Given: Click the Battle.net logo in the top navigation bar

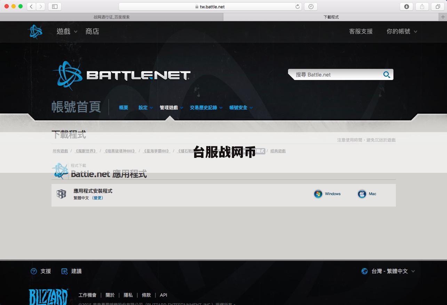Looking at the screenshot, I should [35, 32].
